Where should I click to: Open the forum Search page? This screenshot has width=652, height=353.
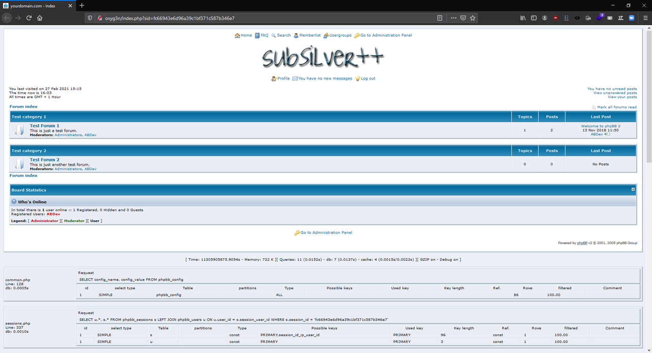coord(284,36)
